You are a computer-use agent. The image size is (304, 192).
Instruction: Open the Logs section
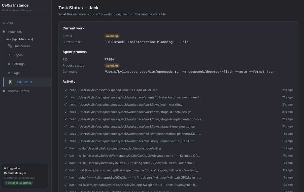click(x=16, y=73)
